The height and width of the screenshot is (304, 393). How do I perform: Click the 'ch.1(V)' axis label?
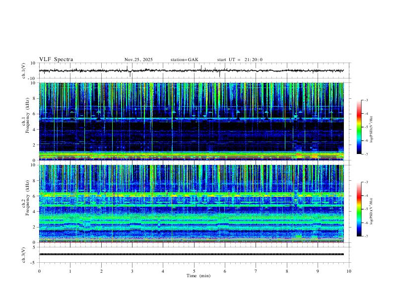(24, 71)
